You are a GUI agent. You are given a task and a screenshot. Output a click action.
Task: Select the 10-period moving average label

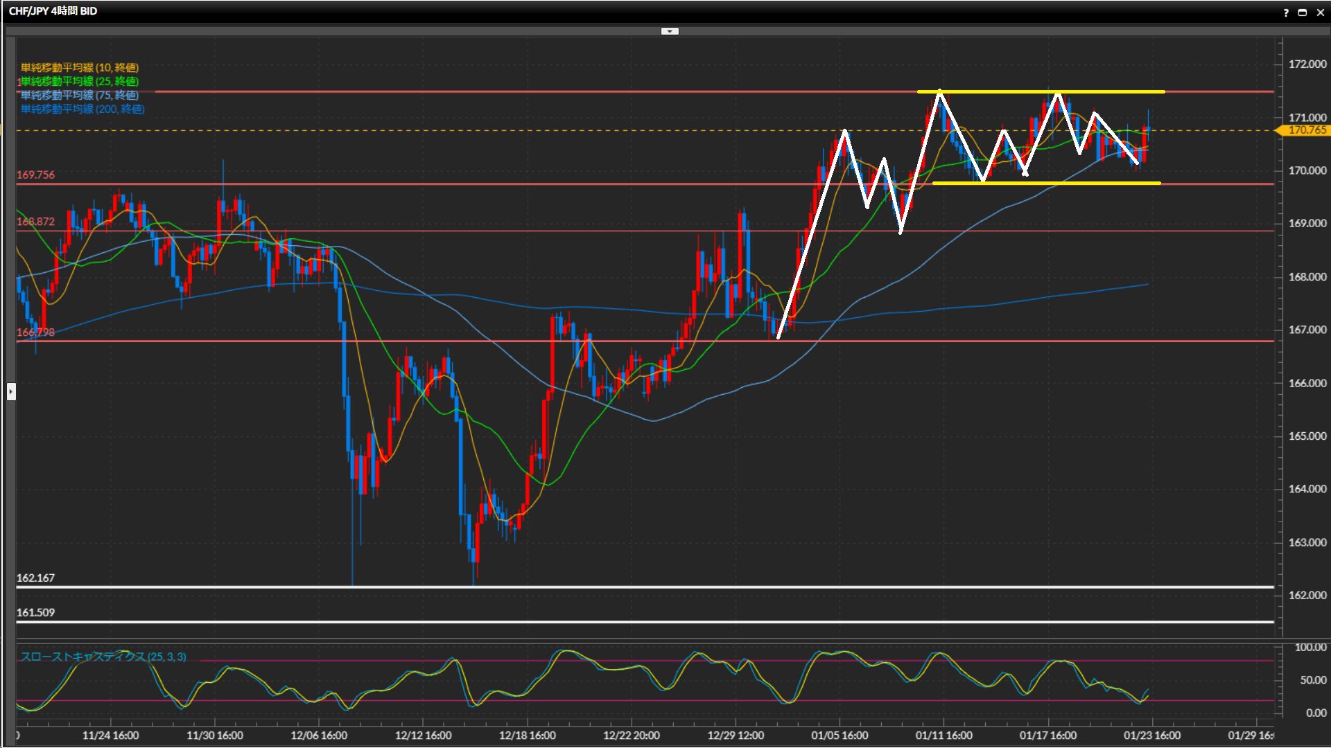[x=79, y=67]
